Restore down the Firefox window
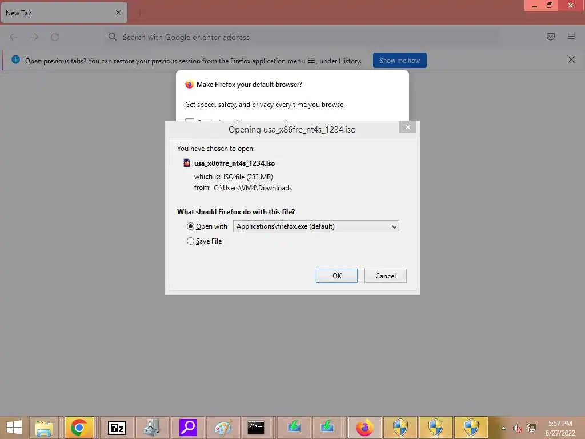The image size is (585, 439). [549, 6]
